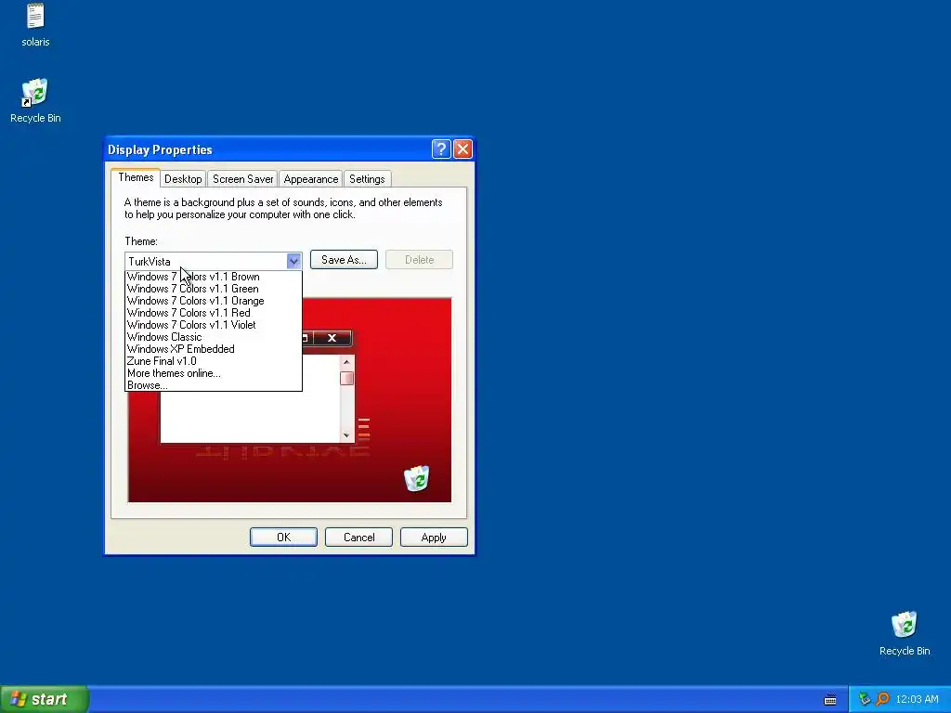Image resolution: width=951 pixels, height=713 pixels.
Task: Click the help question mark in Display Properties
Action: 441,149
